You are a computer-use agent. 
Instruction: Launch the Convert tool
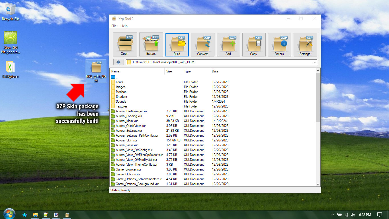202,45
